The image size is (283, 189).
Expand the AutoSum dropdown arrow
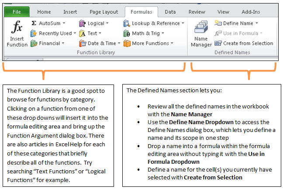64,23
